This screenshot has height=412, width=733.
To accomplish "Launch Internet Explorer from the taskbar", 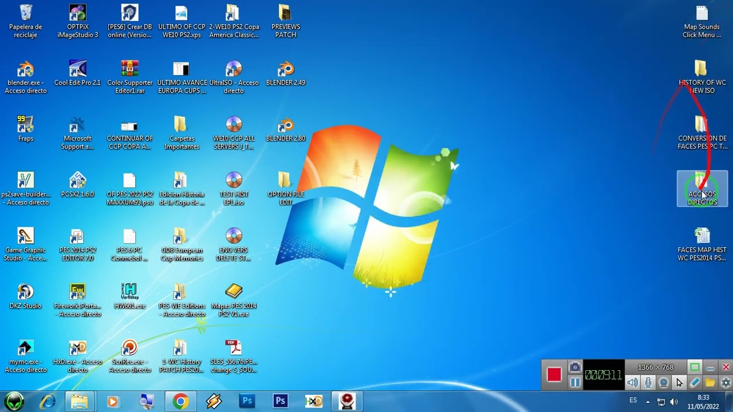I will pos(48,401).
